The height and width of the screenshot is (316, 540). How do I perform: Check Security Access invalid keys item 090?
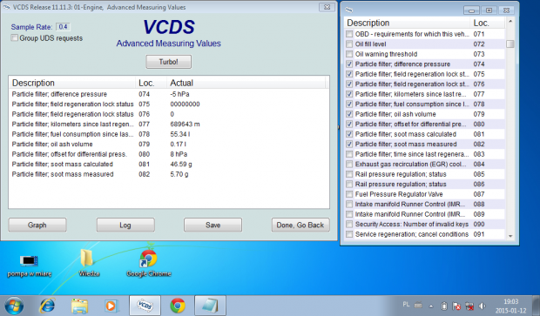[349, 224]
